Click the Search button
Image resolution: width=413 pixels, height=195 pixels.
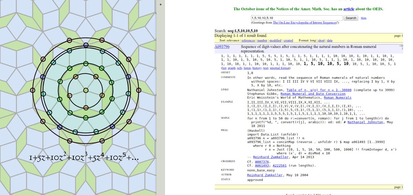coord(351,18)
